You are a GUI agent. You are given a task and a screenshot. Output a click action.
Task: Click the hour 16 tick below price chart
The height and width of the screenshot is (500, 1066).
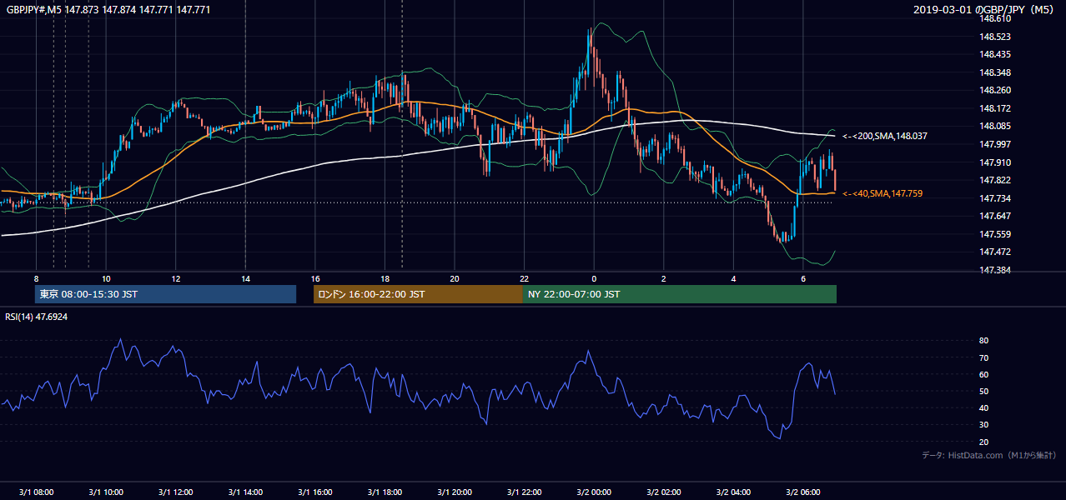pos(315,278)
